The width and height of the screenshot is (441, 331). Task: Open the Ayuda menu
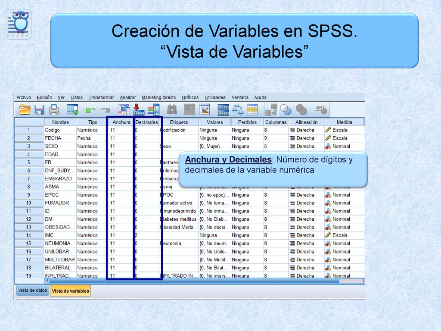point(260,97)
